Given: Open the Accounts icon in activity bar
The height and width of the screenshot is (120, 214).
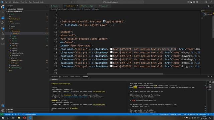Looking at the screenshot, I should click(3, 105).
